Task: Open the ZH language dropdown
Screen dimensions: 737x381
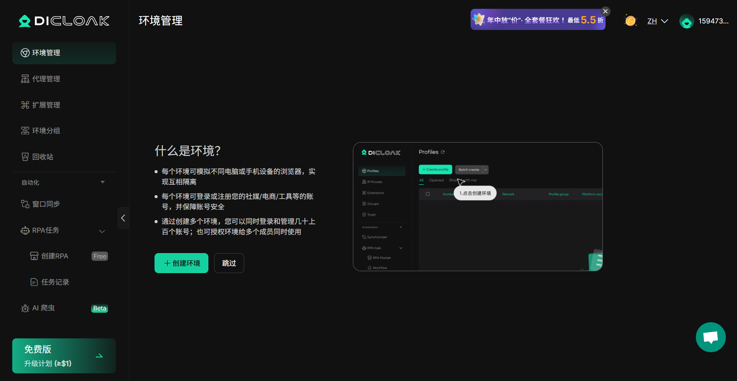Action: (657, 21)
